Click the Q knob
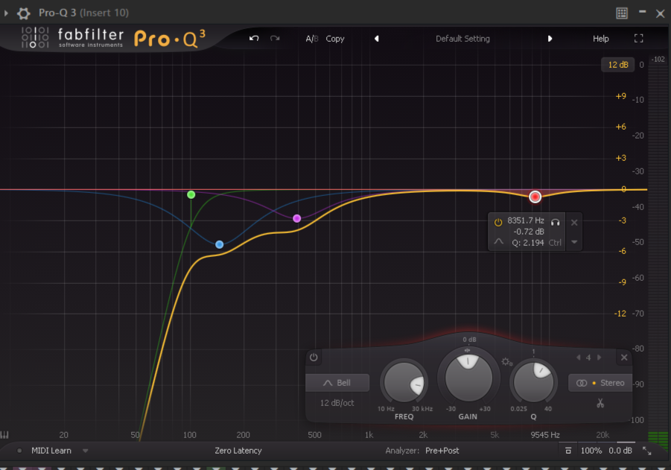Screen dimensions: 671x470 pyautogui.click(x=533, y=383)
